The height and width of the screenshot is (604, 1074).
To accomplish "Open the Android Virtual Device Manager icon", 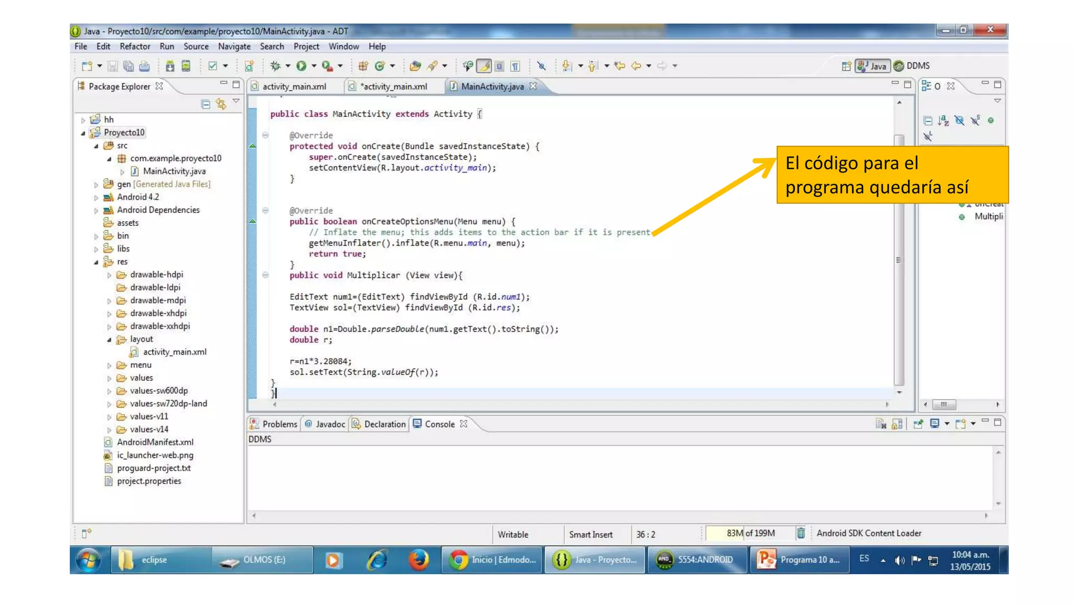I will click(x=186, y=66).
